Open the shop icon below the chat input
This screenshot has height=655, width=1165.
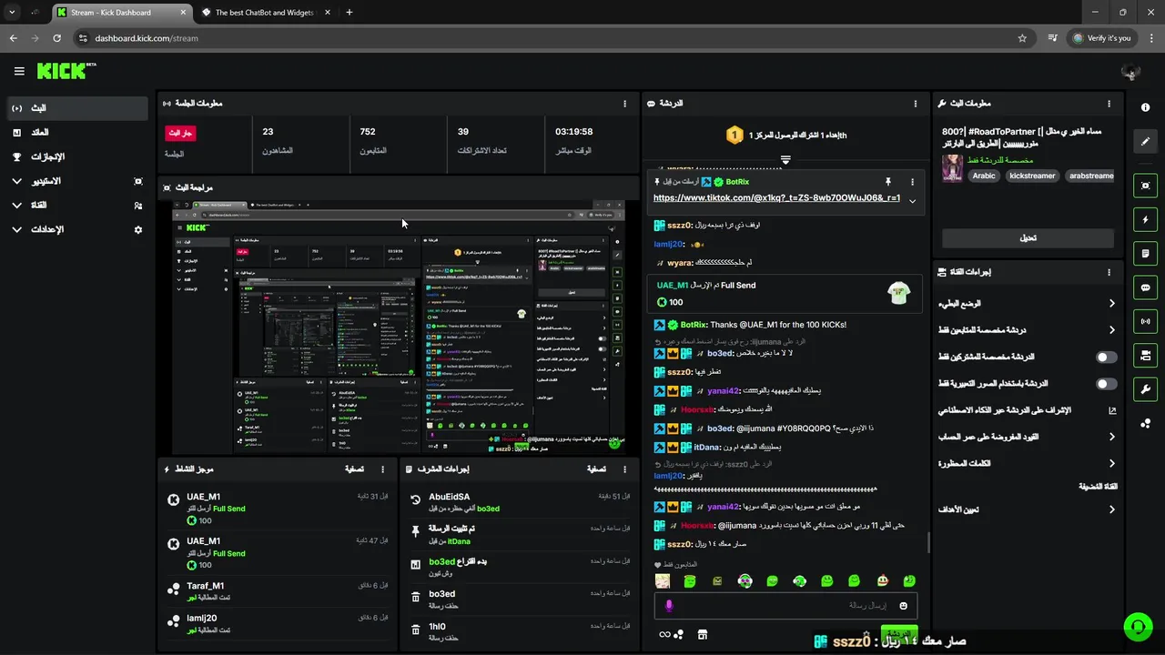point(702,634)
